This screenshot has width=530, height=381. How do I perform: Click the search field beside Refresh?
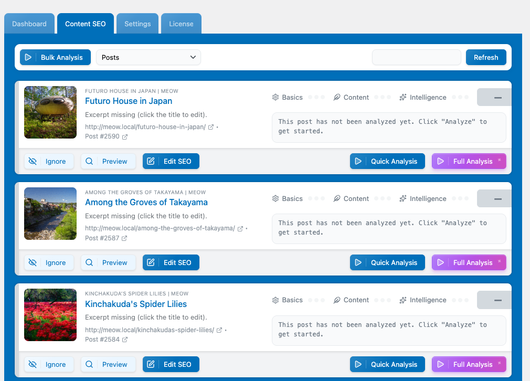pos(416,57)
